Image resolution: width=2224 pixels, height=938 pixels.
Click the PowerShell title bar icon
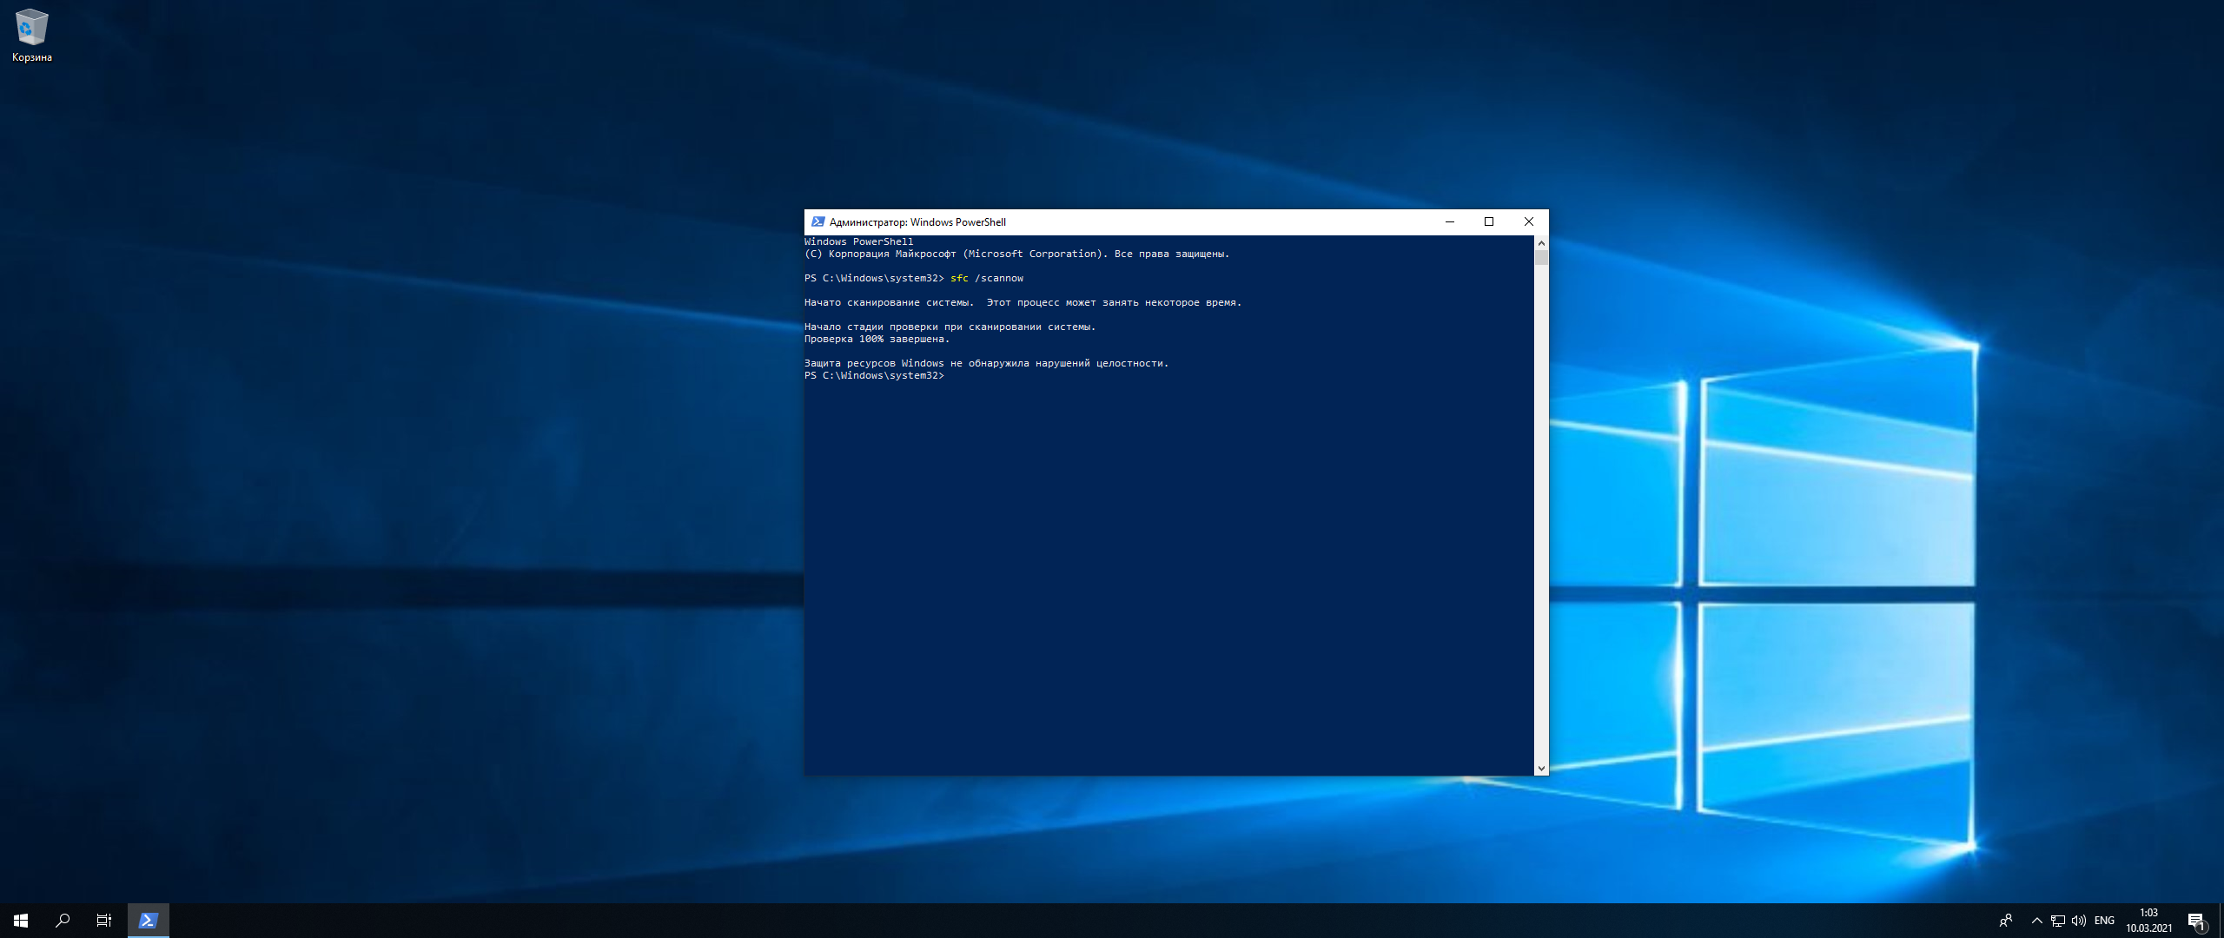click(x=817, y=221)
